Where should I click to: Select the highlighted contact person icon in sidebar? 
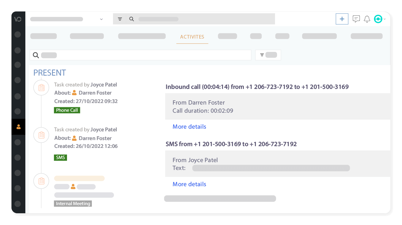pos(18,127)
